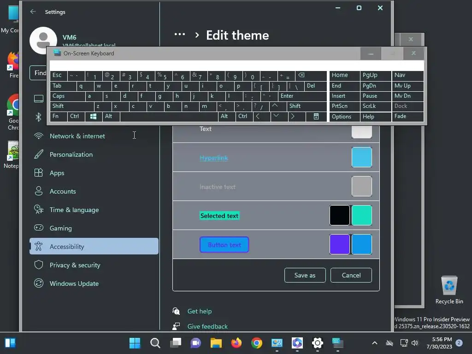
Task: Open the Give feedback link
Action: pyautogui.click(x=207, y=326)
